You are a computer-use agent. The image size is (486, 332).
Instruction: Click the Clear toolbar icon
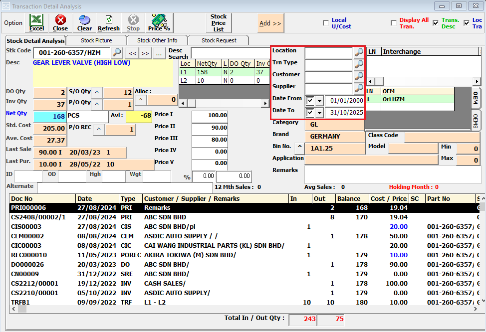[x=84, y=23]
